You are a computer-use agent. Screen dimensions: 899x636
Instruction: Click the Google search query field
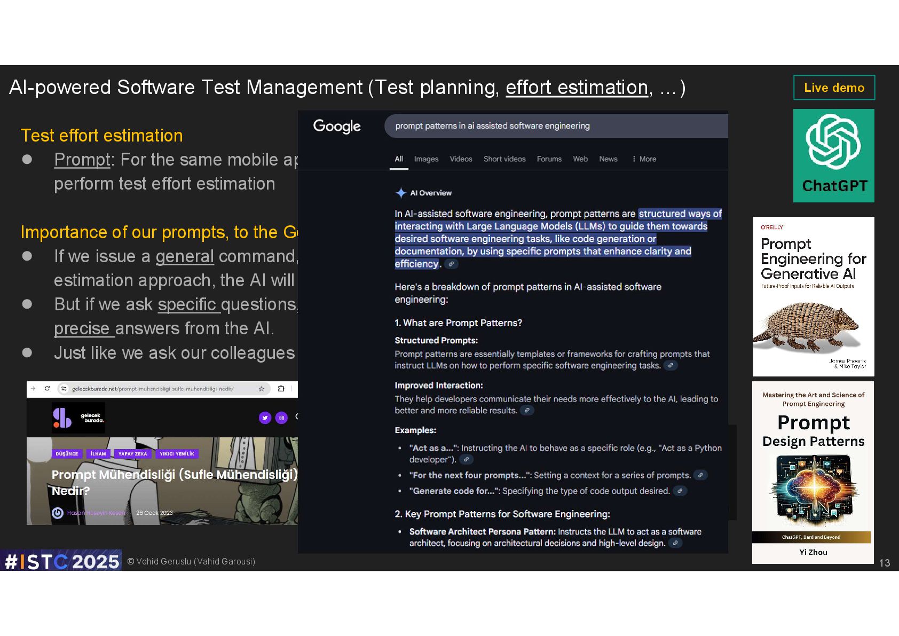[x=556, y=126]
